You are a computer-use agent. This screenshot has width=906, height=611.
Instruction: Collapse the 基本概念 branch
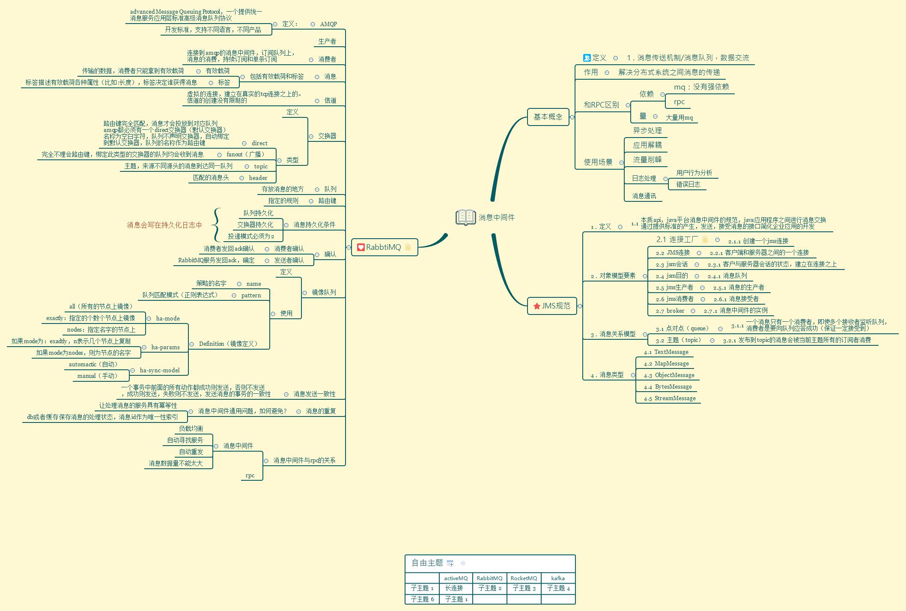pos(572,117)
